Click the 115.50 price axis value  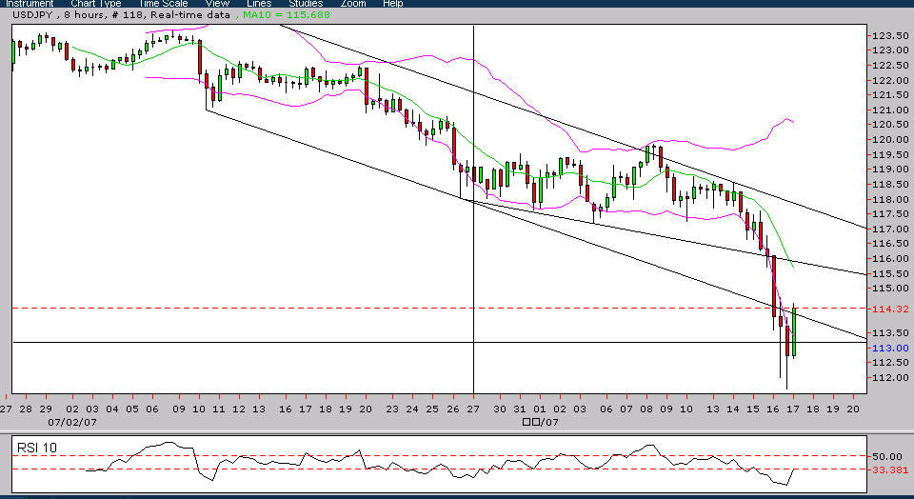pyautogui.click(x=889, y=273)
